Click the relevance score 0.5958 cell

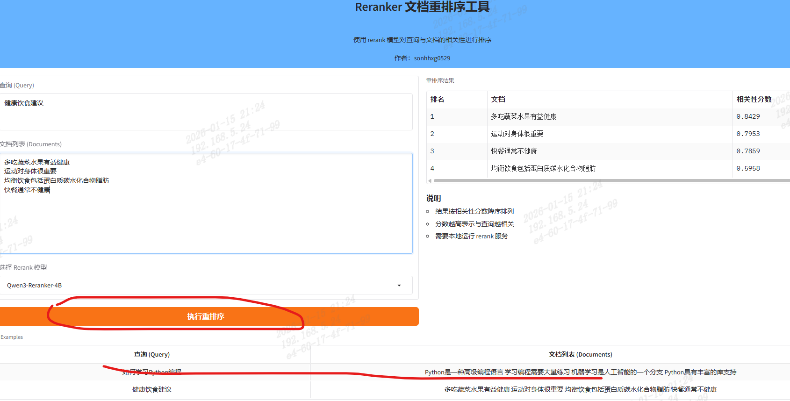coord(748,169)
